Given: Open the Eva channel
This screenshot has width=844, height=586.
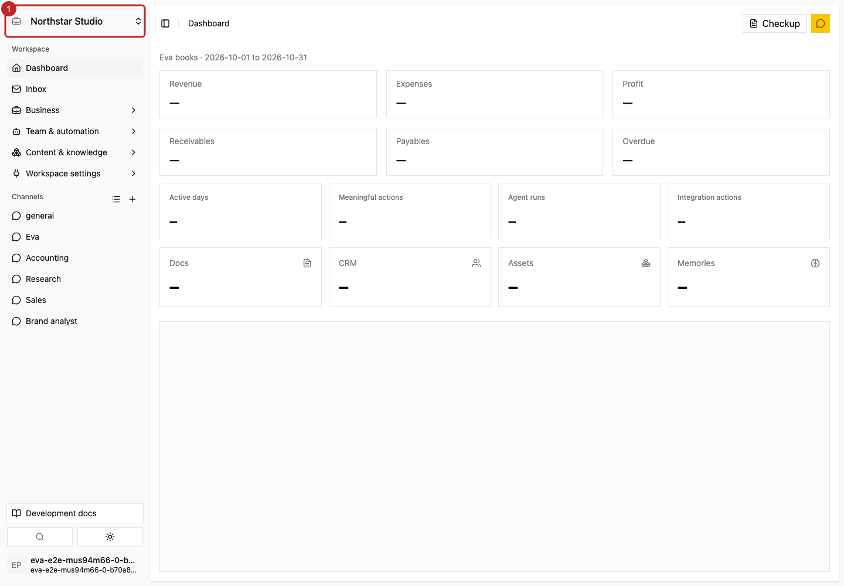Looking at the screenshot, I should tap(75, 237).
